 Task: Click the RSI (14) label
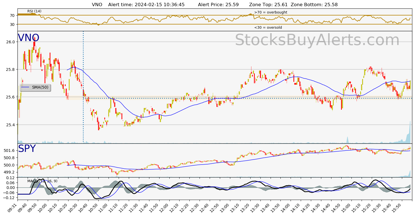click(34, 11)
